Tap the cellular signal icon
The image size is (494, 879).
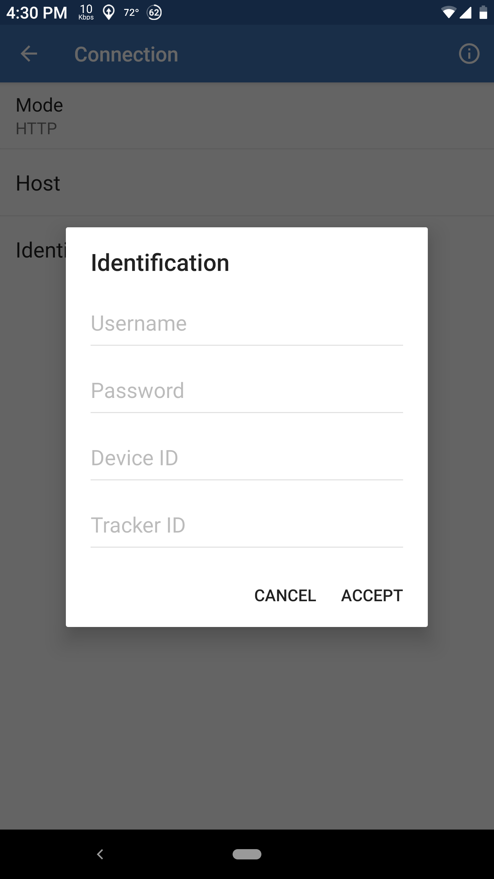pyautogui.click(x=466, y=12)
